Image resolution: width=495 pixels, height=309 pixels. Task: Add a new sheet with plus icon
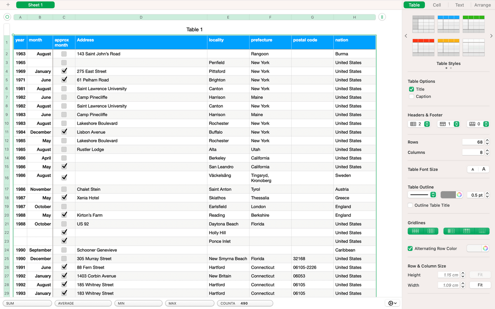[x=8, y=5]
